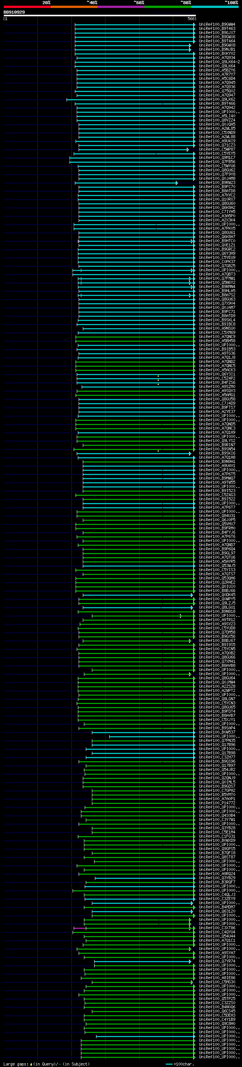Click the green alignment bar for UniRef100_P14772
Image resolution: width=242 pixels, height=1067 pixels.
click(x=144, y=803)
